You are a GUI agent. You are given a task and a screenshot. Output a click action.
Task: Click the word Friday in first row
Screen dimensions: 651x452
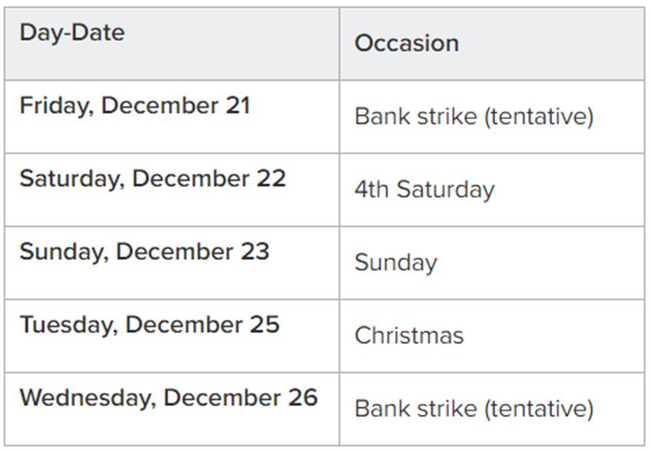[x=52, y=106]
